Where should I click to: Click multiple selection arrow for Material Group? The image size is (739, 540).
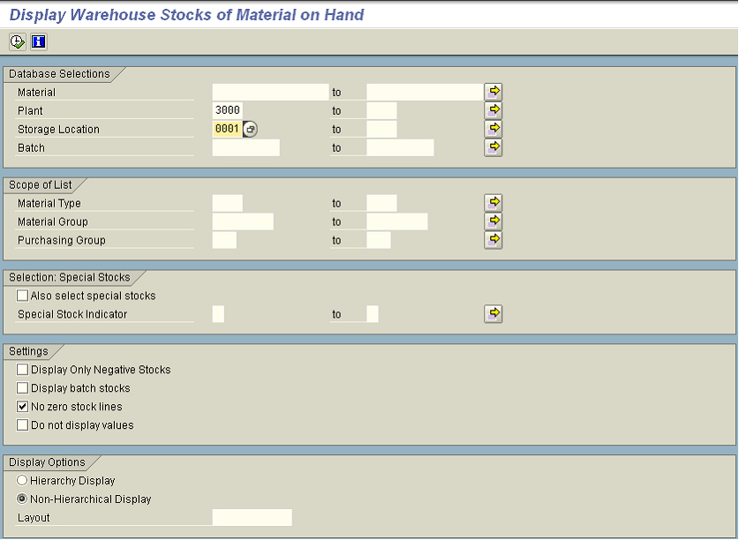[x=494, y=221]
